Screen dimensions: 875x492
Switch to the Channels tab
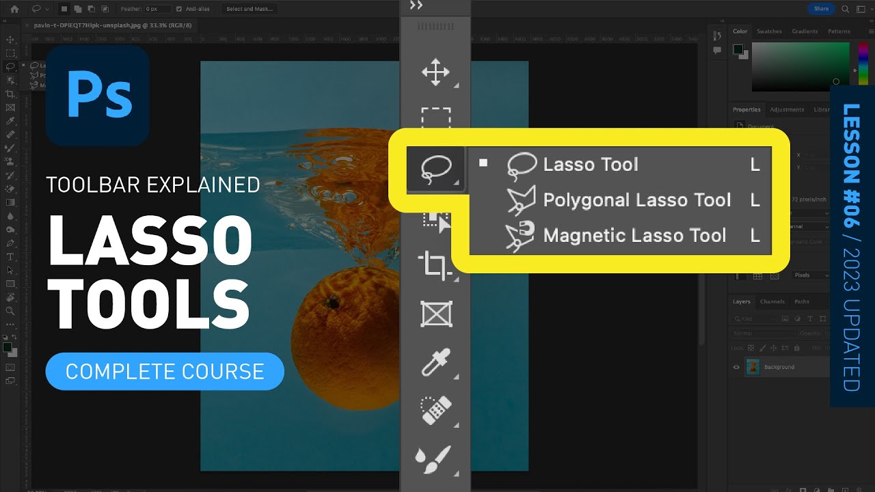(x=772, y=301)
